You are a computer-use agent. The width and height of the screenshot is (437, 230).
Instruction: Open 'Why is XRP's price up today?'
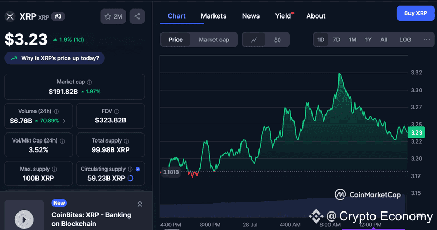tap(55, 58)
